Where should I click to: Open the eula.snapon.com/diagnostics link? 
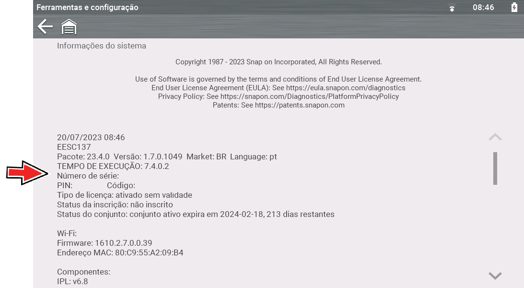[346, 88]
